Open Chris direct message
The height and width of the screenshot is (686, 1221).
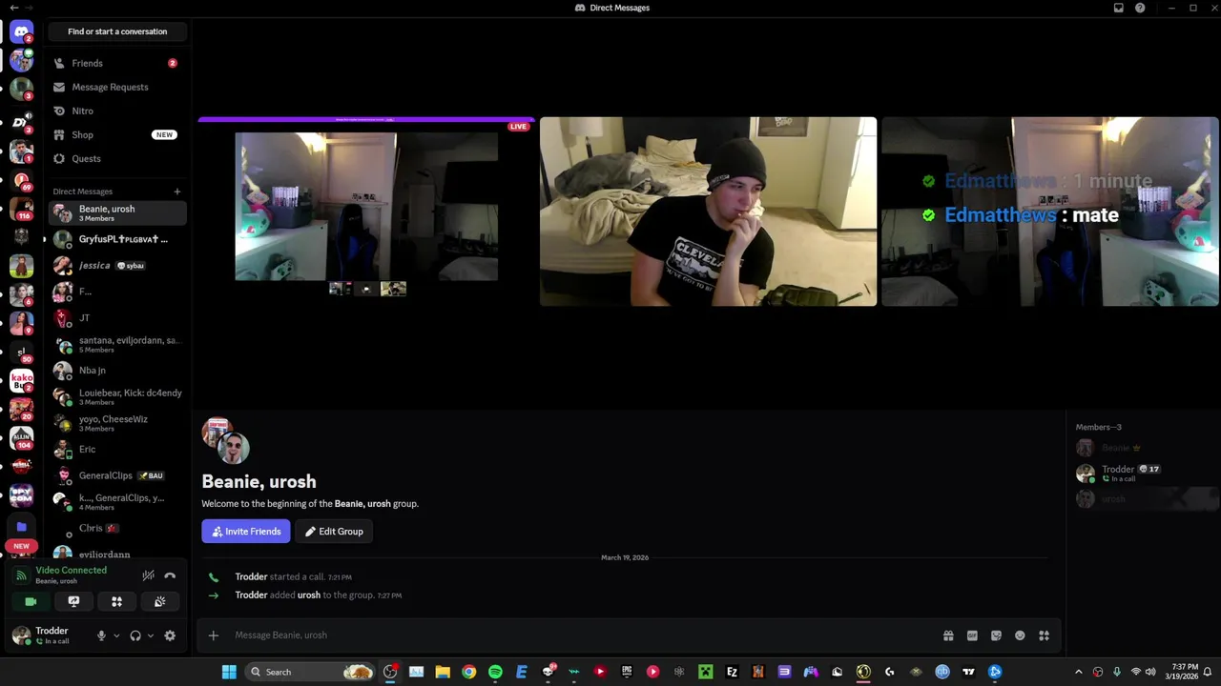click(x=117, y=528)
